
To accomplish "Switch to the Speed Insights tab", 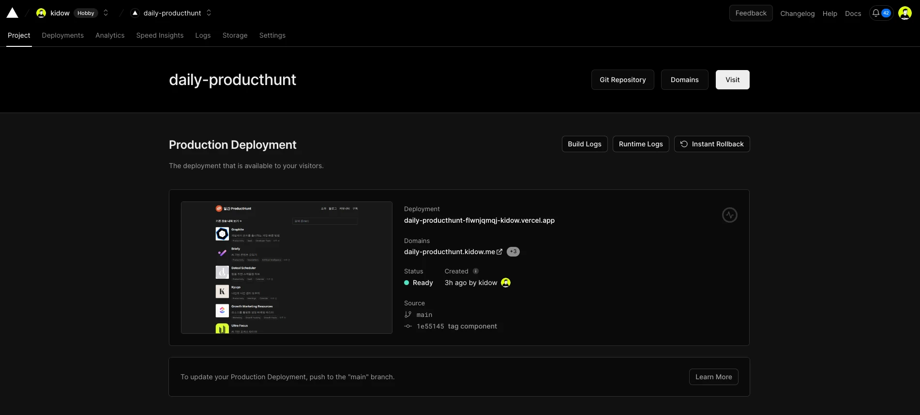I will [160, 35].
